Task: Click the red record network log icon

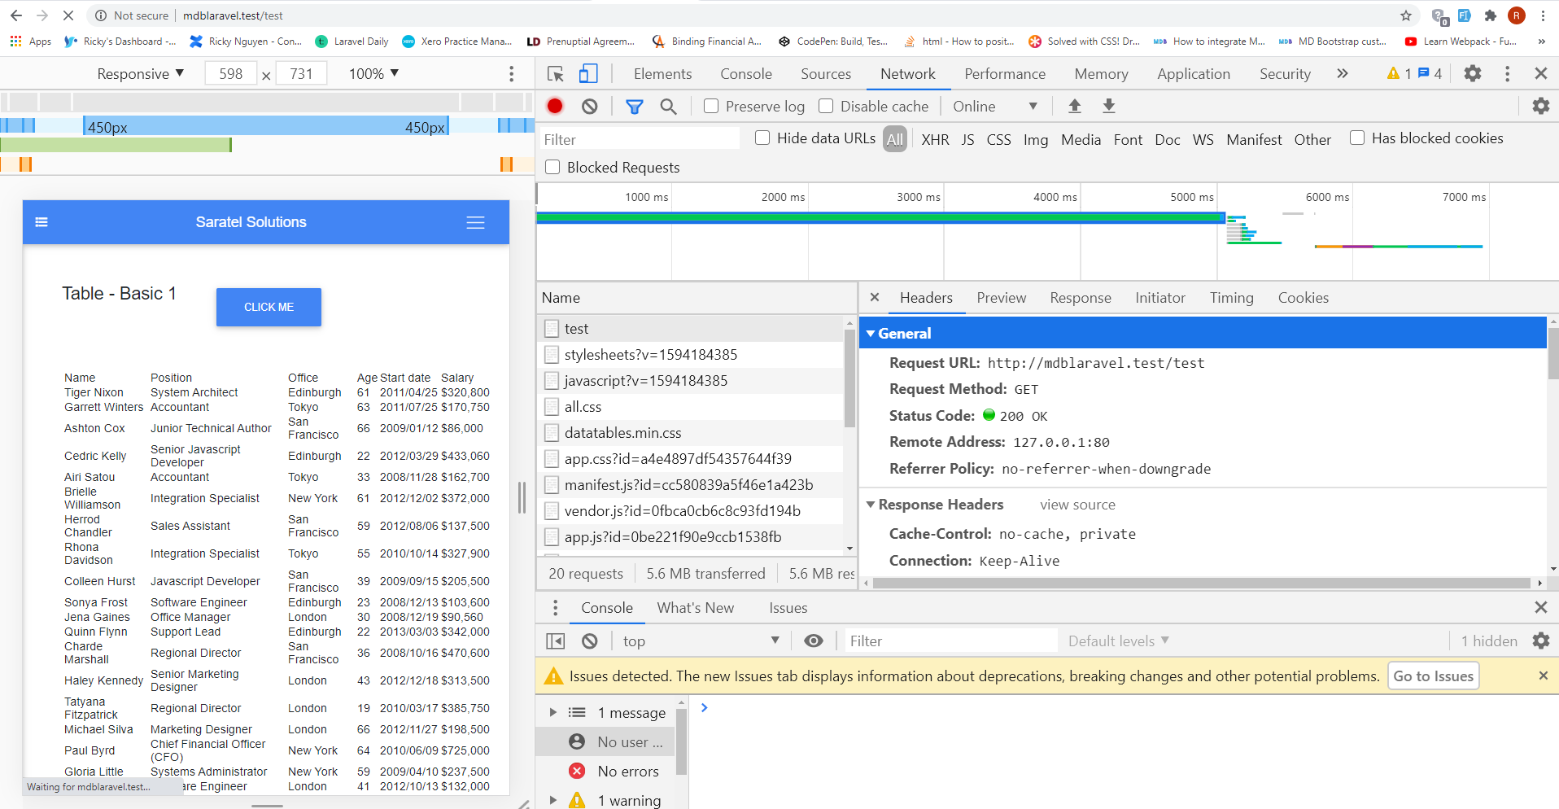Action: (x=554, y=106)
